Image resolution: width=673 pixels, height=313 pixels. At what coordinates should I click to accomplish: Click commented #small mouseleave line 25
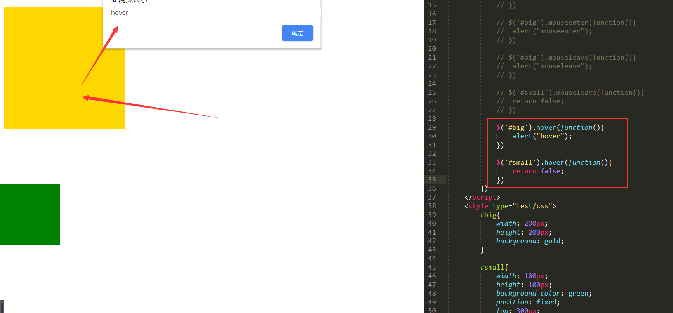tap(570, 92)
